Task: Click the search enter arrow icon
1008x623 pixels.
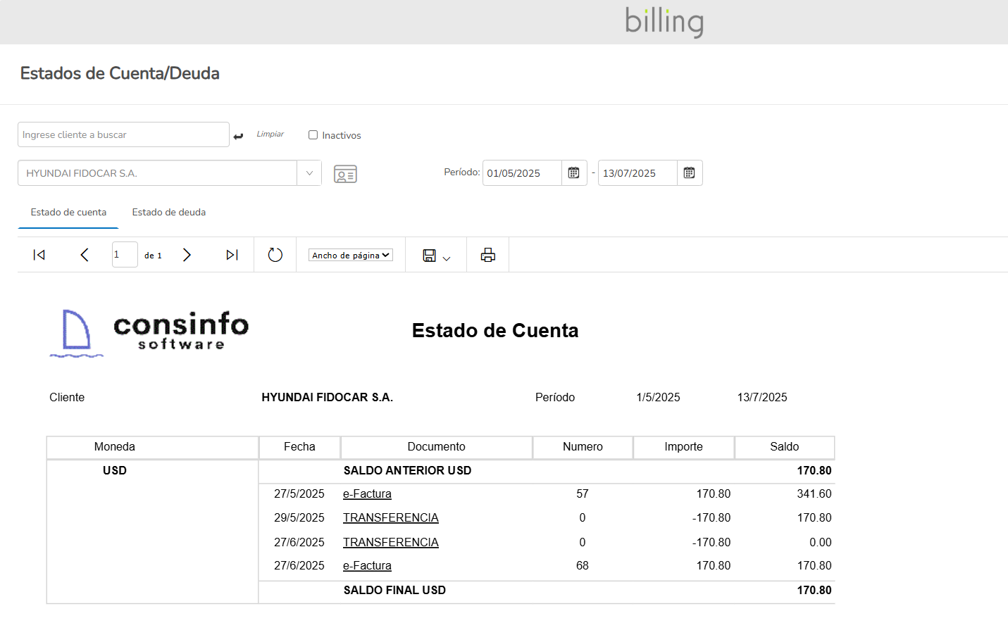Action: tap(238, 136)
